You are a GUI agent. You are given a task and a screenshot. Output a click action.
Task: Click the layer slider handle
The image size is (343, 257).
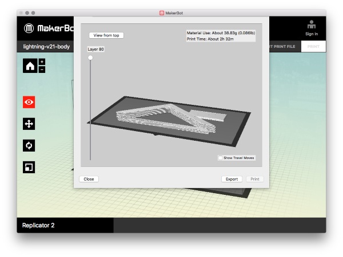[90, 58]
